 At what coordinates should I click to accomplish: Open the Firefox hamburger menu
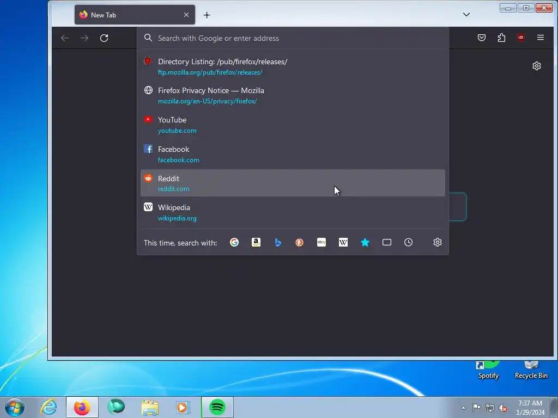coord(540,38)
